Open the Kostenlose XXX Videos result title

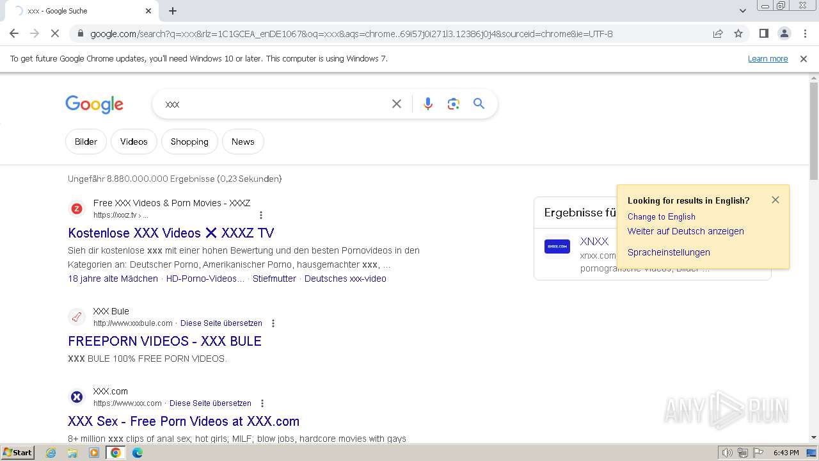pos(171,233)
